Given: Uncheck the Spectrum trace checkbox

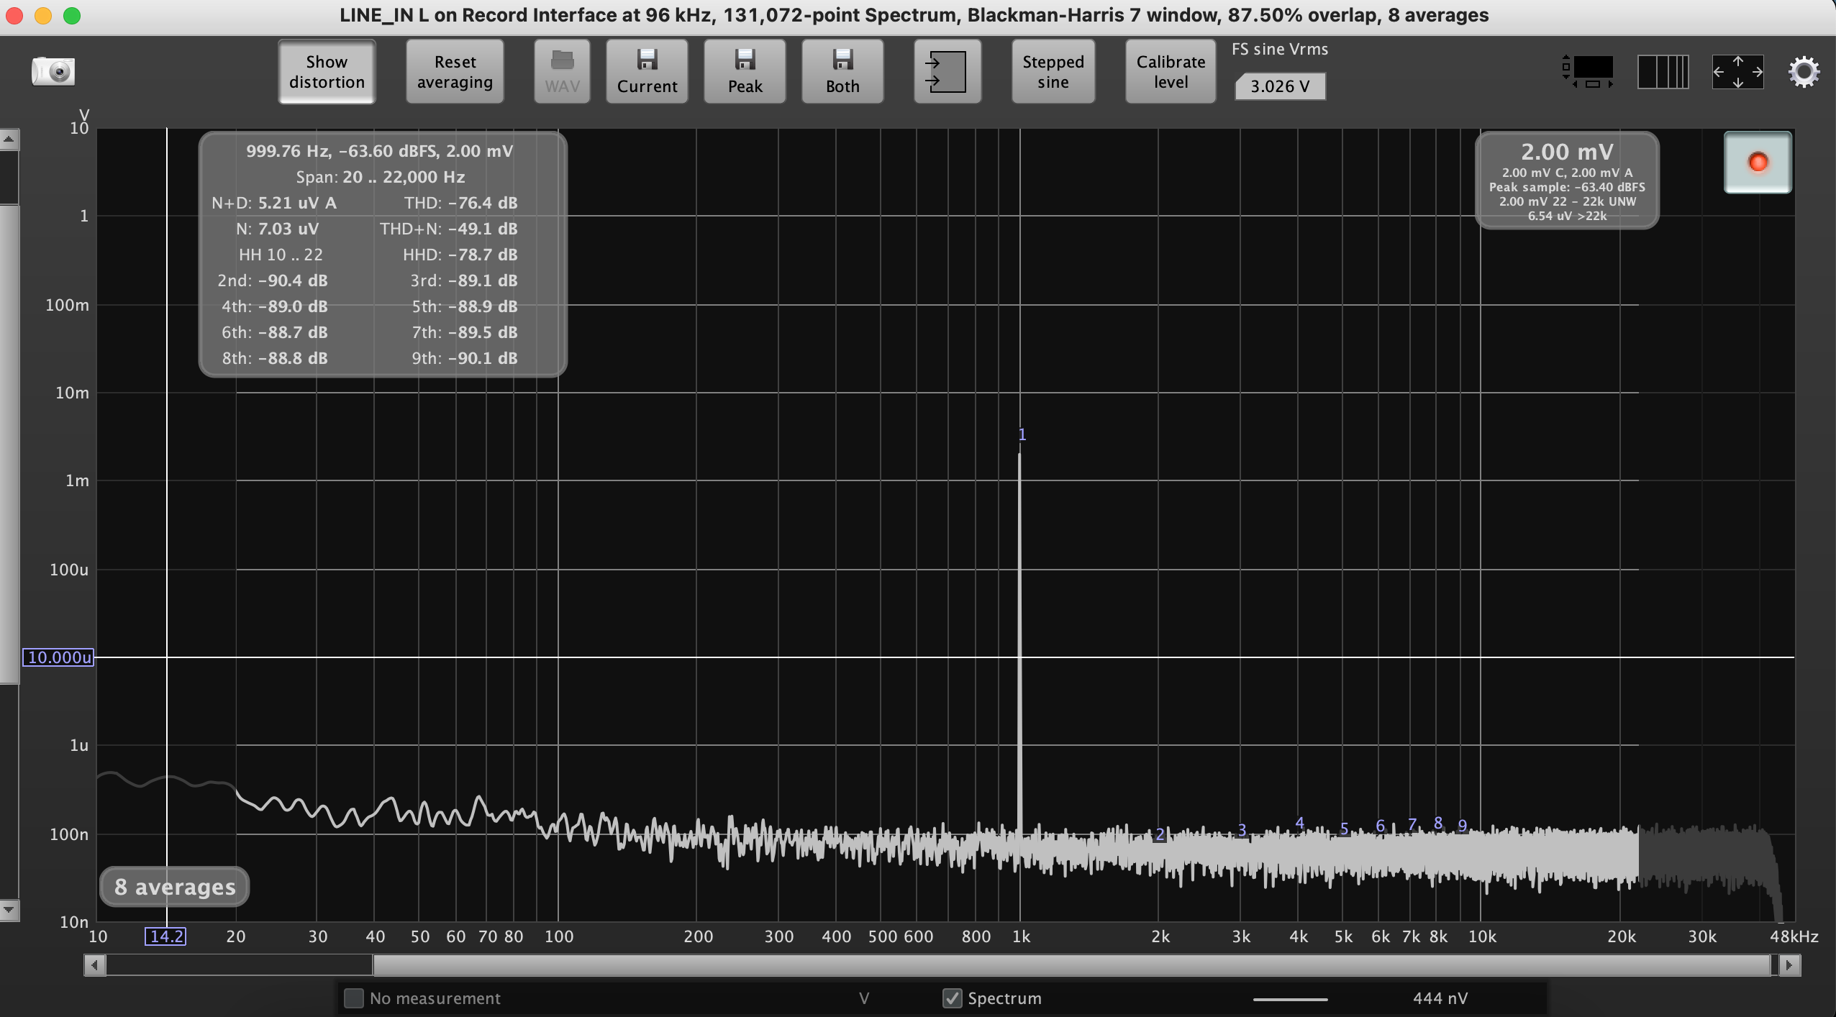Looking at the screenshot, I should [x=952, y=998].
